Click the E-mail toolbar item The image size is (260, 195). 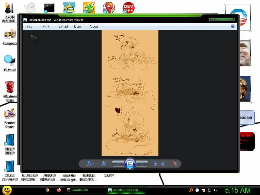pos(63,26)
